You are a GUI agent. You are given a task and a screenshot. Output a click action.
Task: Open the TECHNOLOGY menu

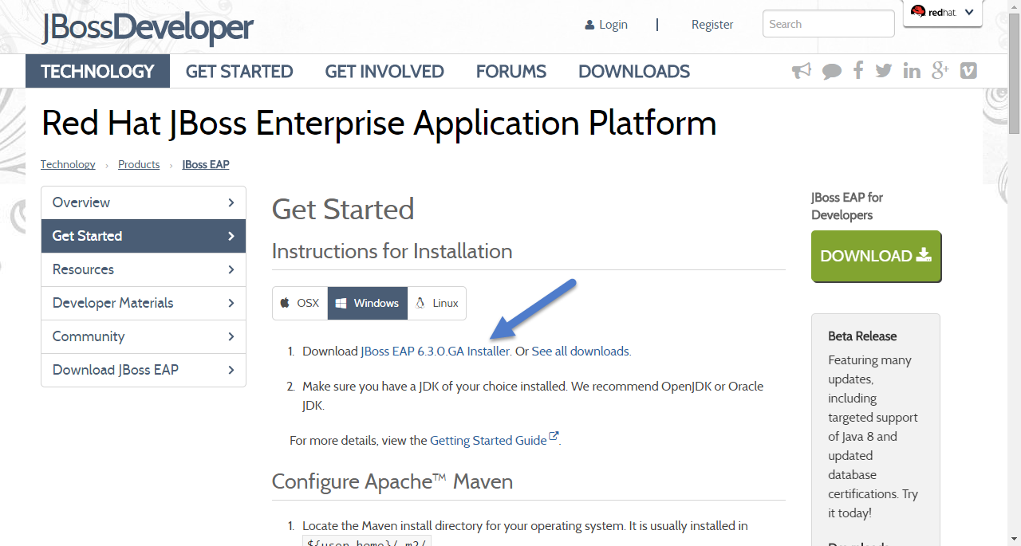click(97, 71)
